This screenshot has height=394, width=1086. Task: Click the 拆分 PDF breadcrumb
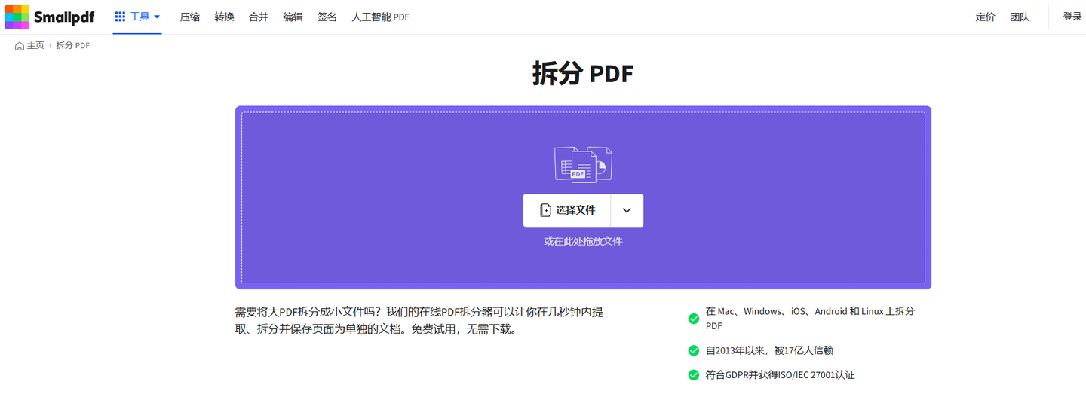click(73, 46)
